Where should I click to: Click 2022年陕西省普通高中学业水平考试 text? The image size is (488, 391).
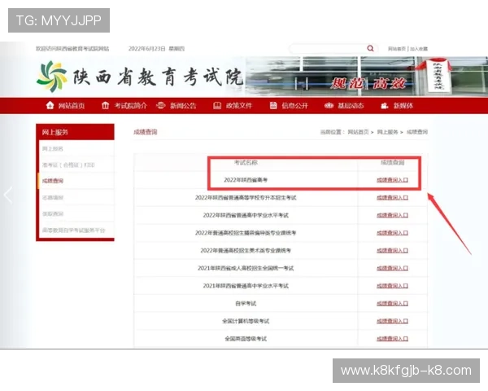246,215
